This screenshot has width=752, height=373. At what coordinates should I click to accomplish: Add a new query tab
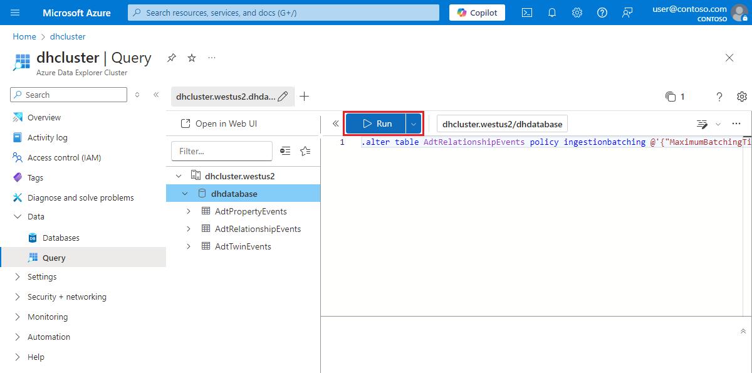(305, 97)
